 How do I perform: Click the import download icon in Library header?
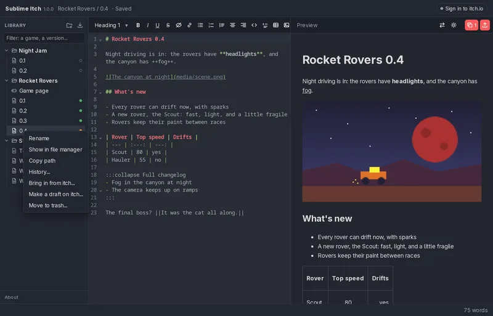(80, 25)
